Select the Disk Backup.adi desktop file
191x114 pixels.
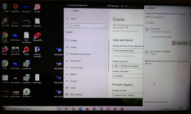pyautogui.click(x=26, y=37)
